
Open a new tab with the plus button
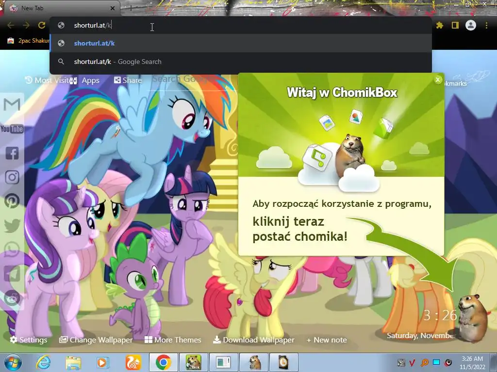pos(131,8)
